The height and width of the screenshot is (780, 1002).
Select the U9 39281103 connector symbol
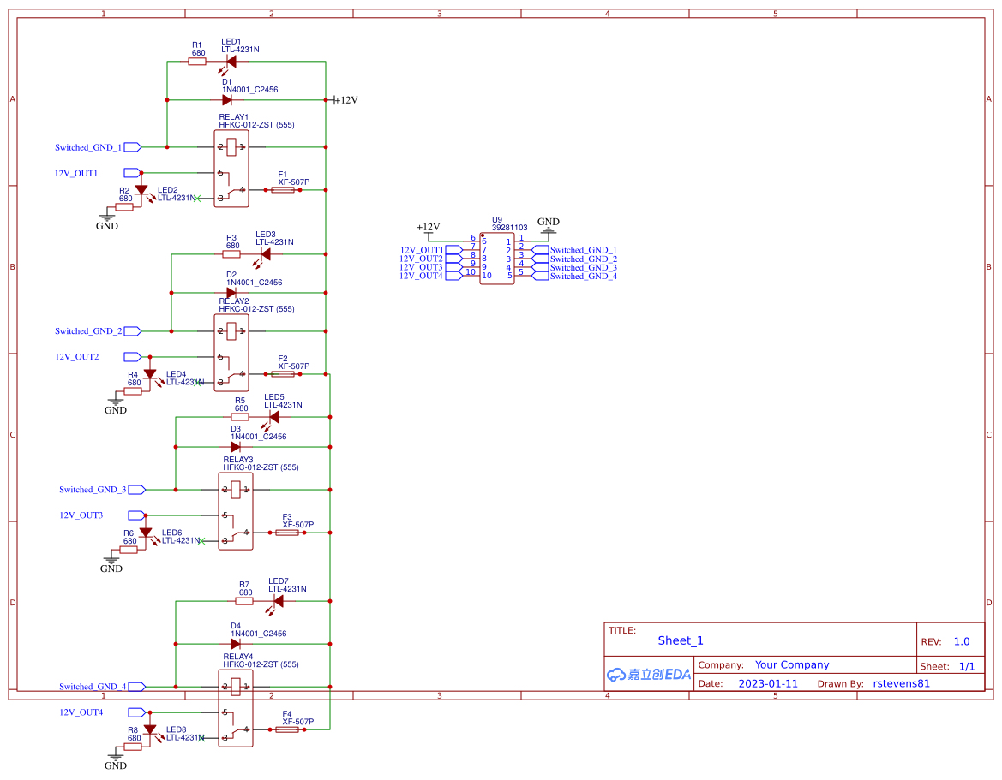[495, 257]
